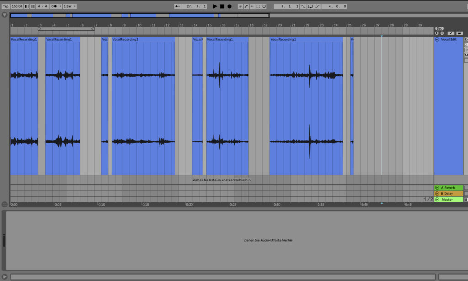Screen dimensions: 468x281
Task: Toggle the Follow button beside the position
Action: click(177, 6)
